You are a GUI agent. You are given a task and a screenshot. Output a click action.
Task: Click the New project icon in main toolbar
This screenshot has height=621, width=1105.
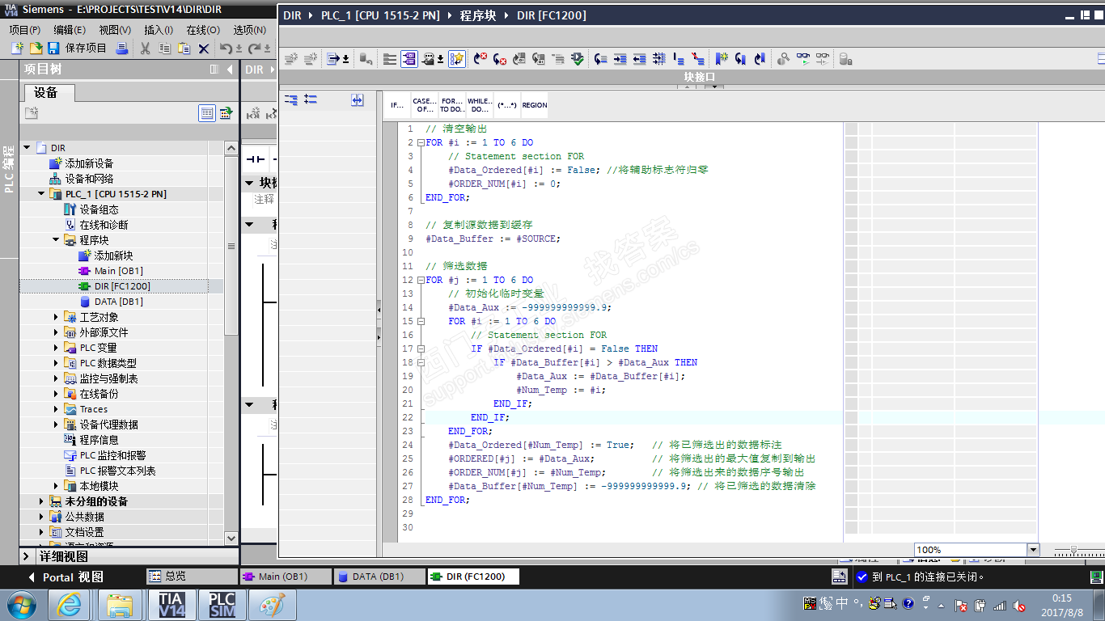tap(17, 49)
